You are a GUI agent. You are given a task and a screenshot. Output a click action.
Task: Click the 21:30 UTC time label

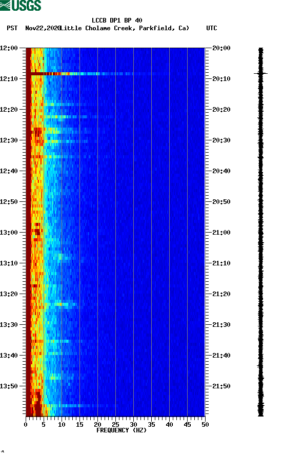click(221, 325)
